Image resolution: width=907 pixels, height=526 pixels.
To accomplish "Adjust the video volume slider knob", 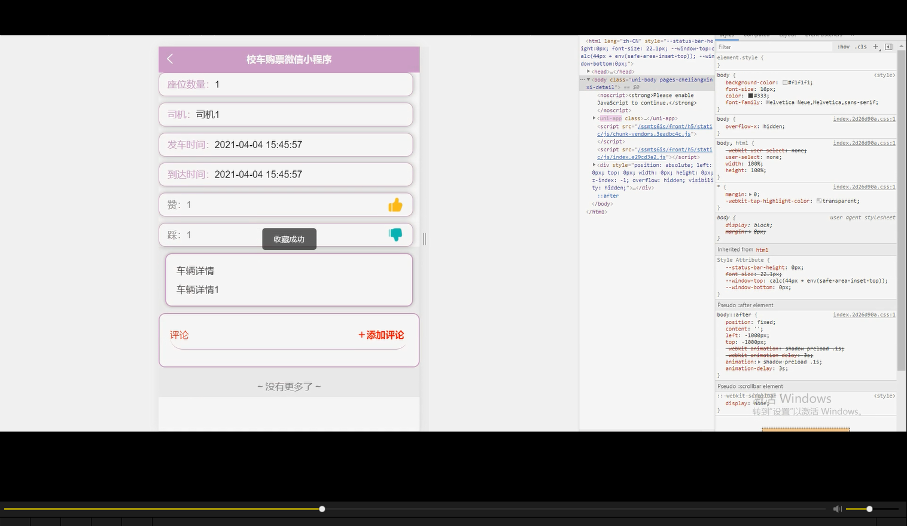I will point(869,509).
